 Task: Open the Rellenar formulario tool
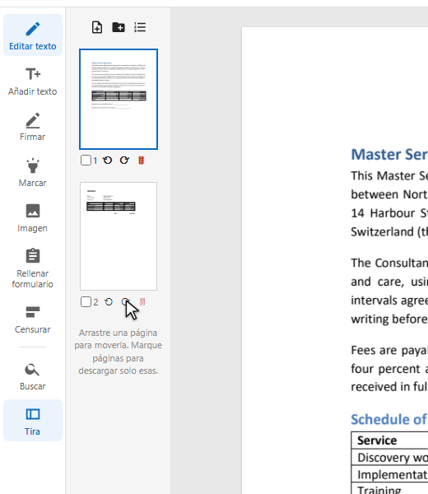click(33, 268)
